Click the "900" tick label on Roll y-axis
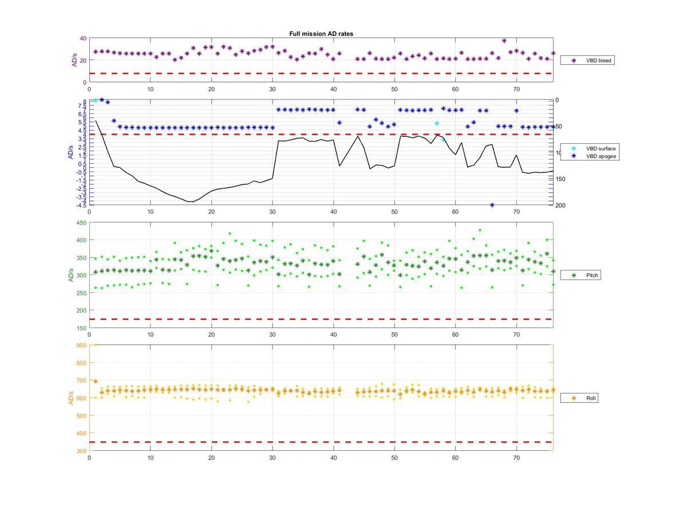 coord(80,345)
